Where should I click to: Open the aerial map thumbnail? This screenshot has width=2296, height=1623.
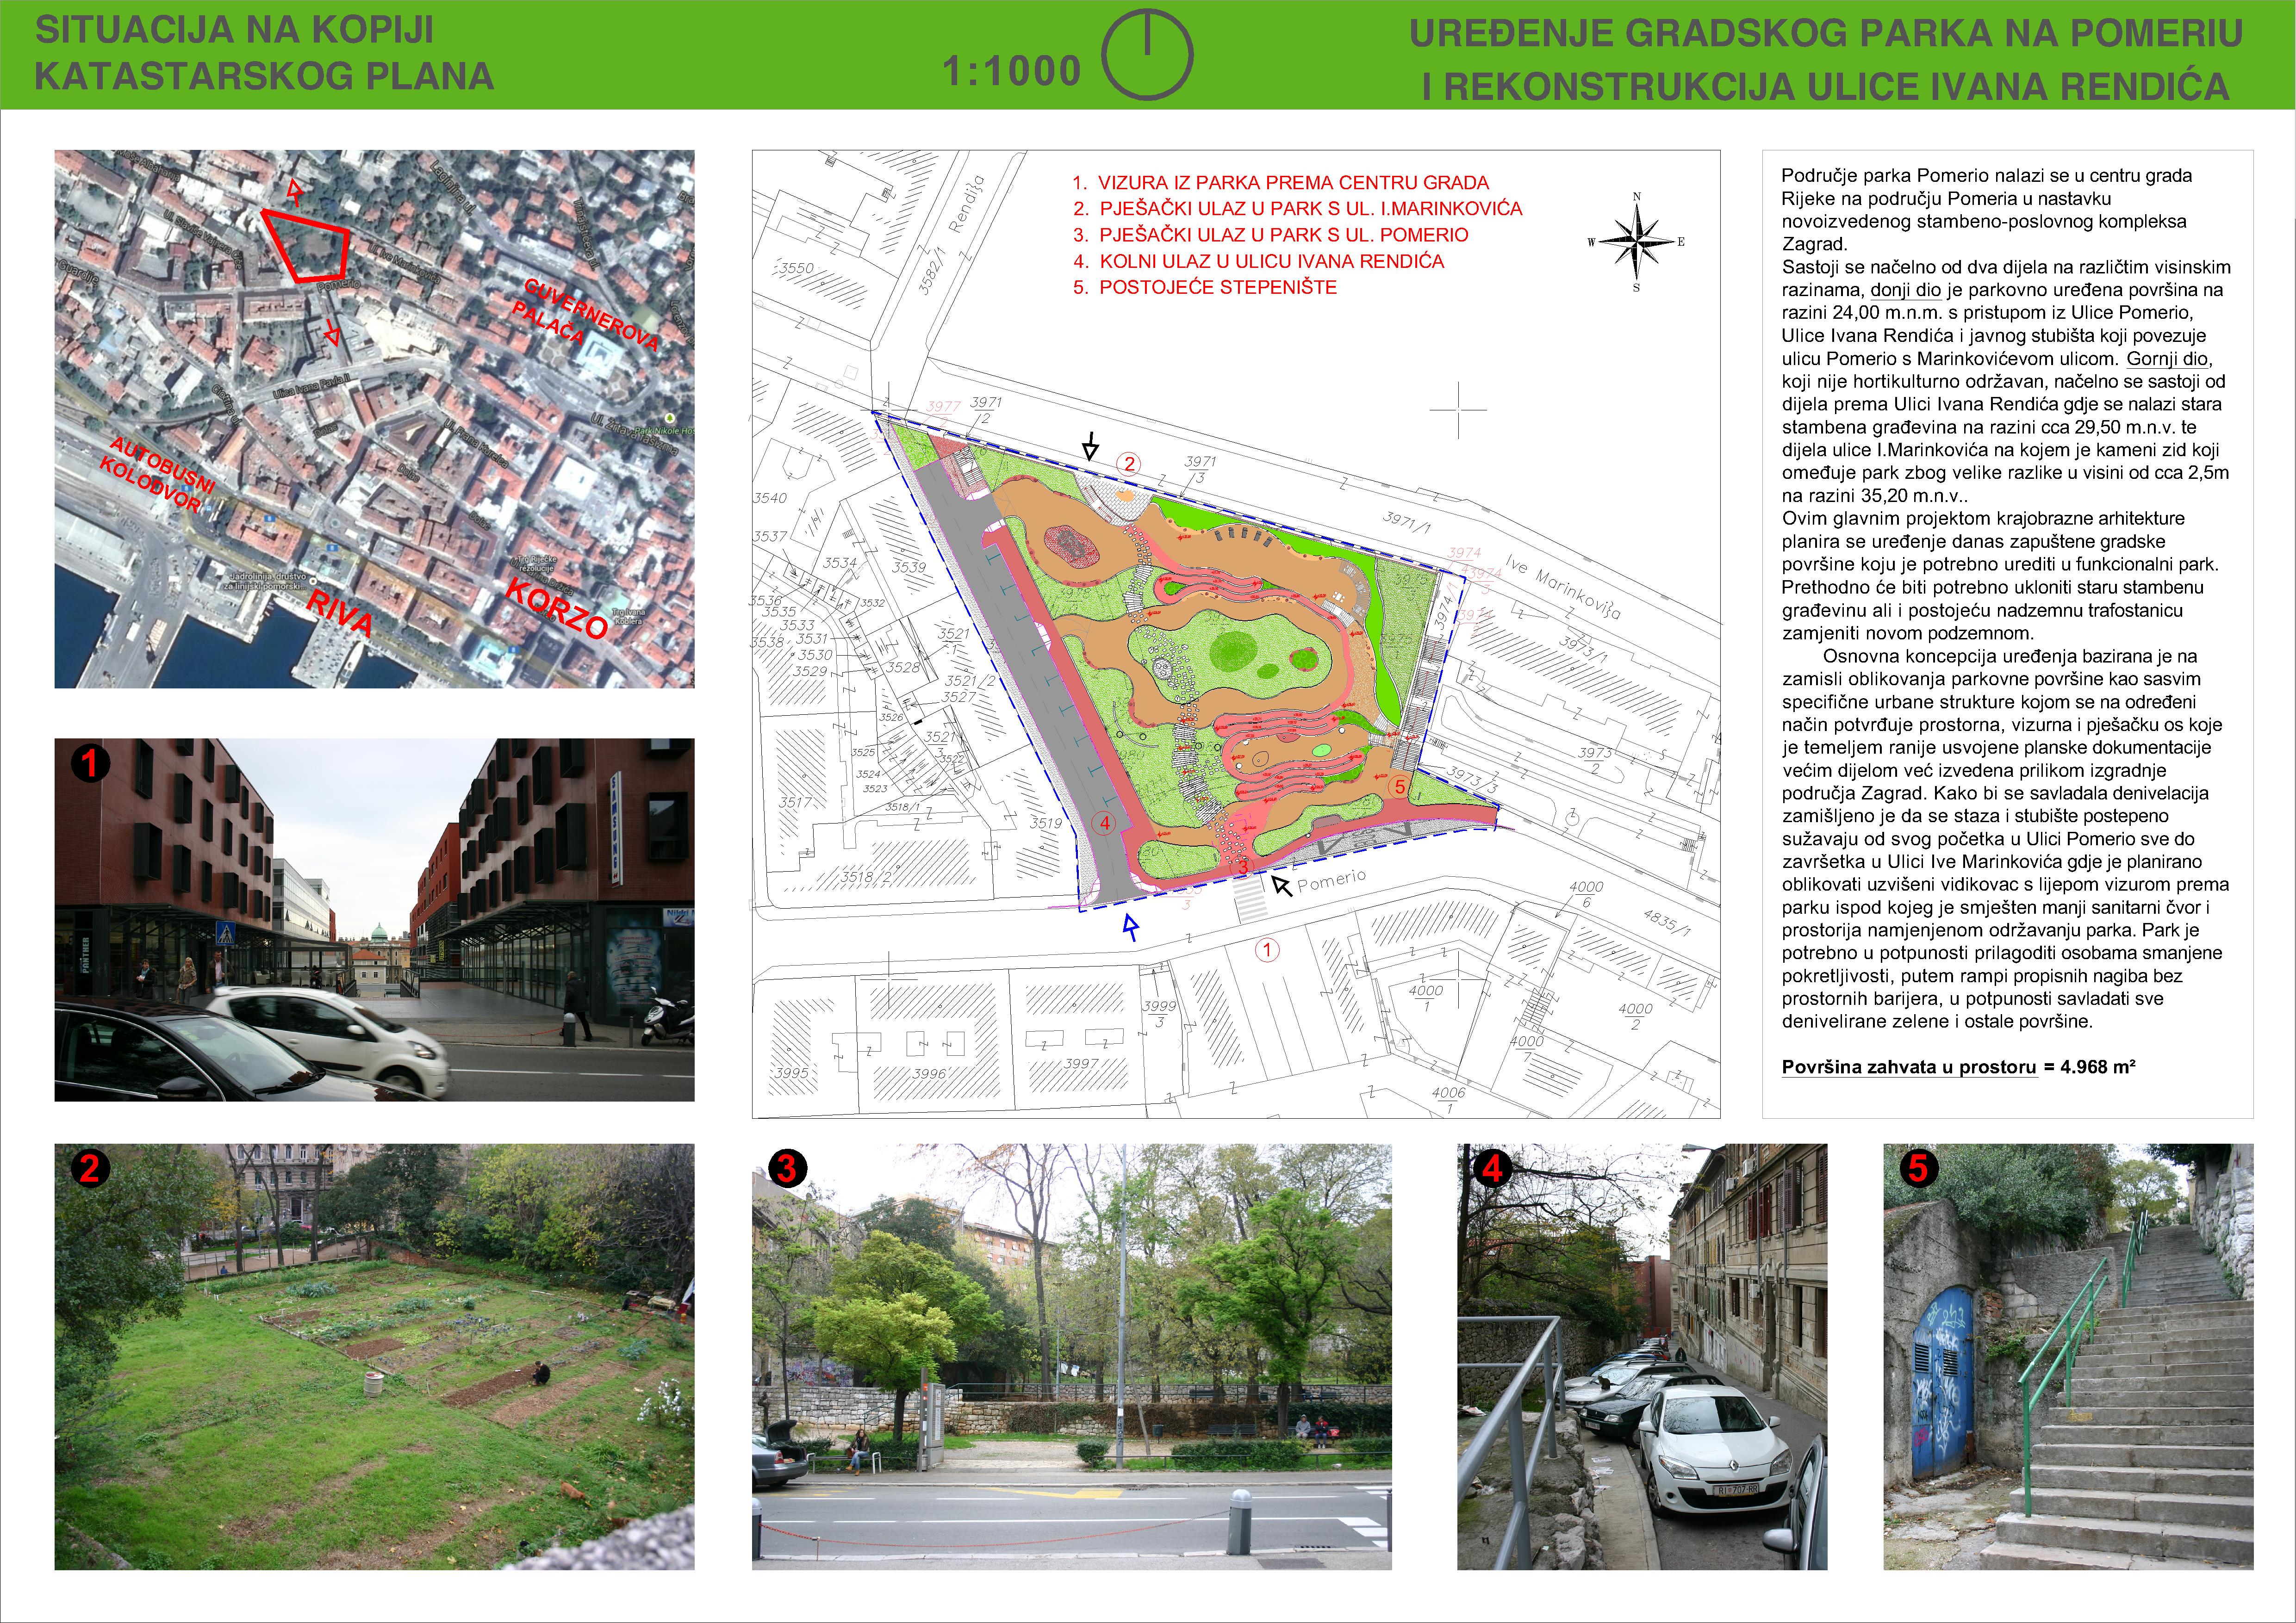(374, 419)
